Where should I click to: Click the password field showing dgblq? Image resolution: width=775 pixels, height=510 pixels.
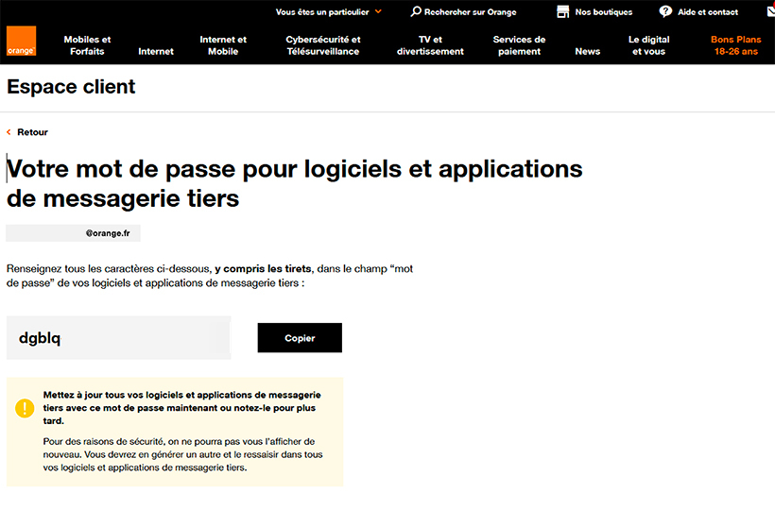coord(119,338)
